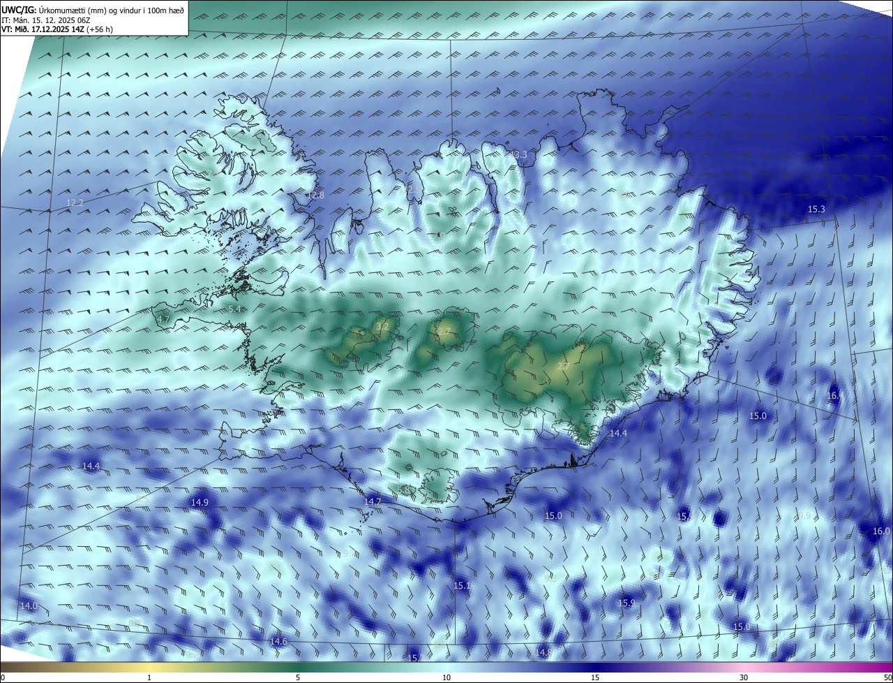893x683 pixels.
Task: Click the colour scale tick labelled 1
Action: (149, 677)
